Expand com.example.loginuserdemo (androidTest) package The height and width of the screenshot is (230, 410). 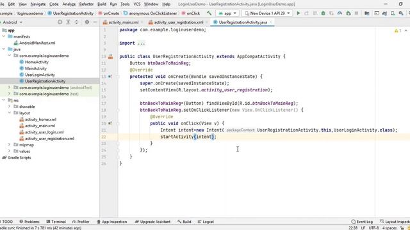[x=10, y=88]
